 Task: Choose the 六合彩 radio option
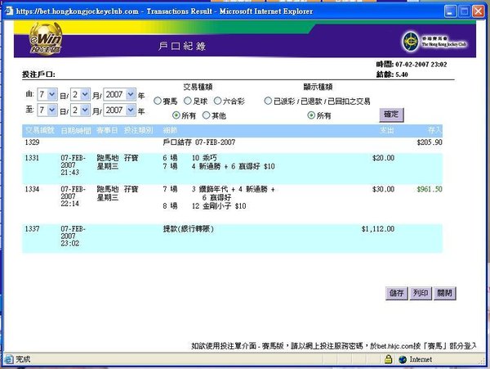(217, 101)
